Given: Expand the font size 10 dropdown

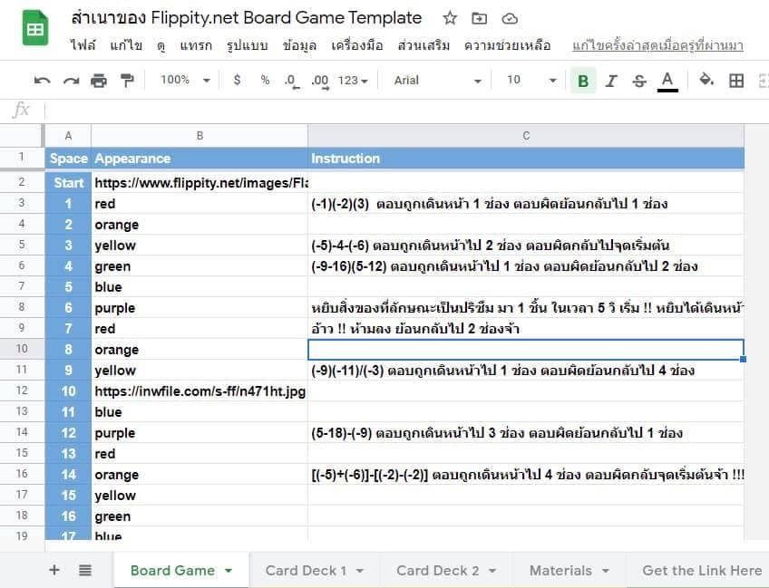Looking at the screenshot, I should (x=531, y=81).
